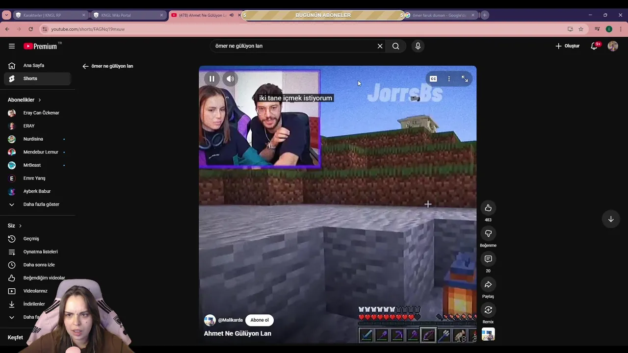The image size is (628, 353).
Task: Go to next Short with down arrow
Action: (x=611, y=219)
